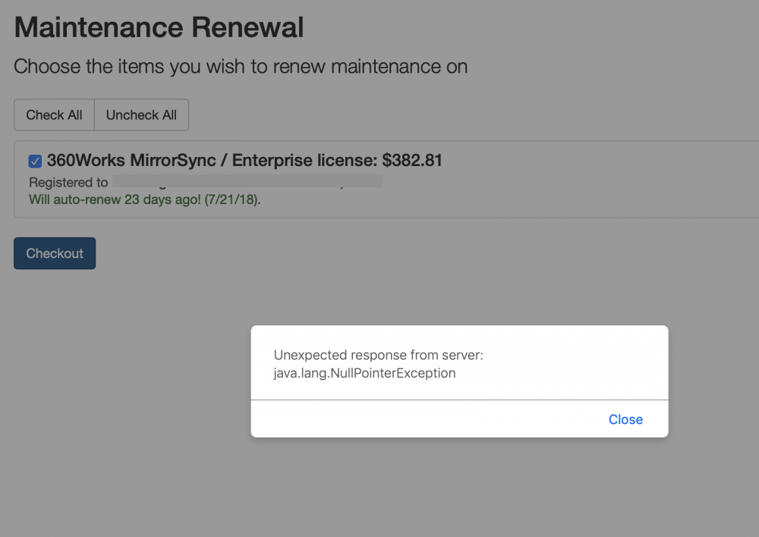Click the word 'Renewal' in the heading
The height and width of the screenshot is (537, 759).
point(248,27)
